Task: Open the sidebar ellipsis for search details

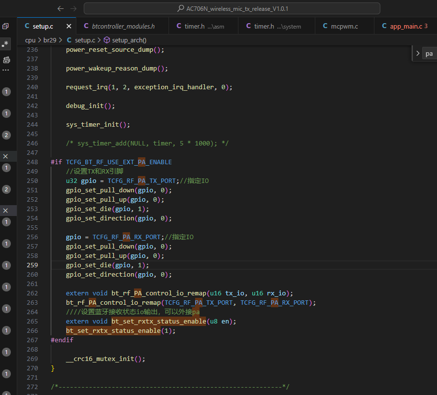Action: [5, 70]
